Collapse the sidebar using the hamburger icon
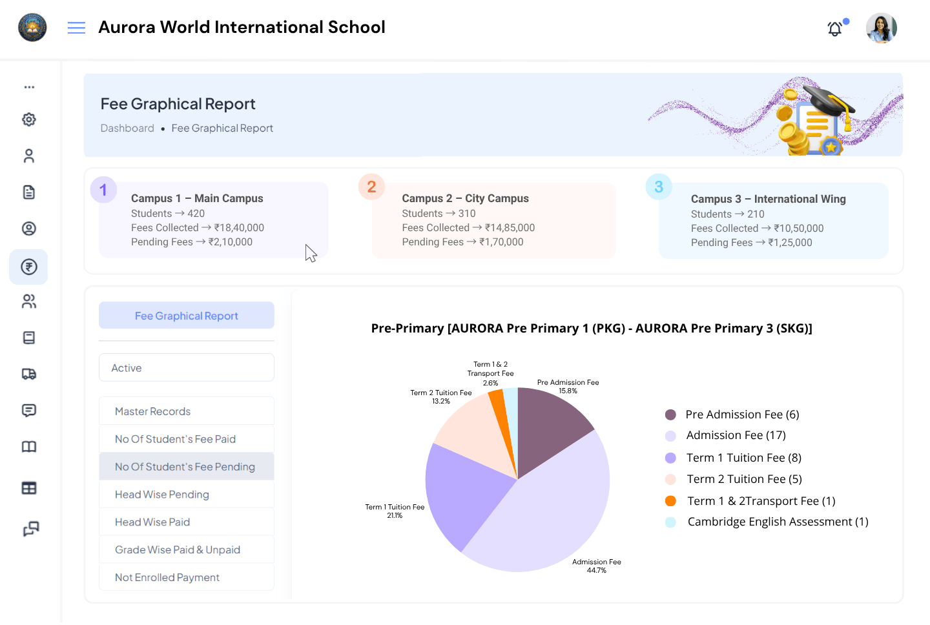930x625 pixels. point(76,28)
